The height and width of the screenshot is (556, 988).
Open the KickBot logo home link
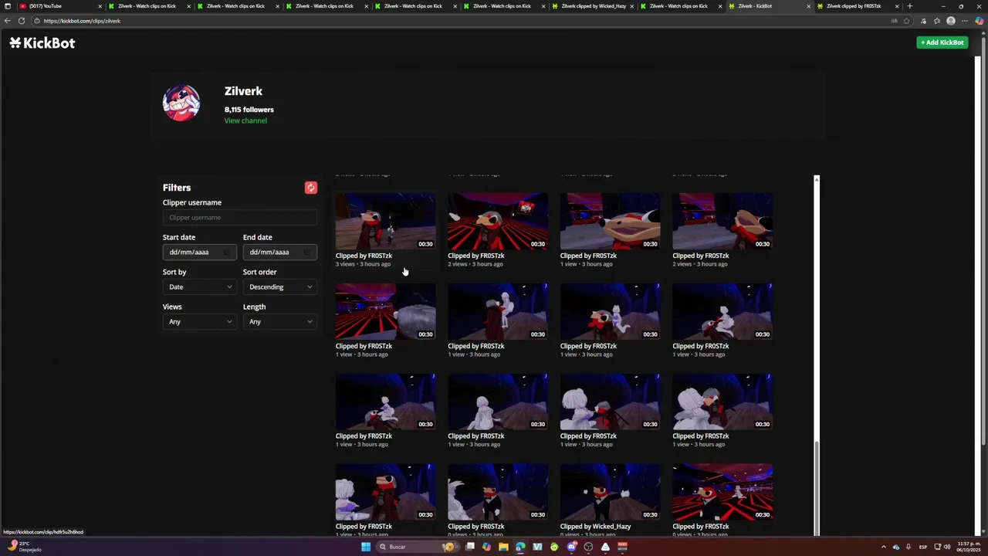(x=42, y=43)
